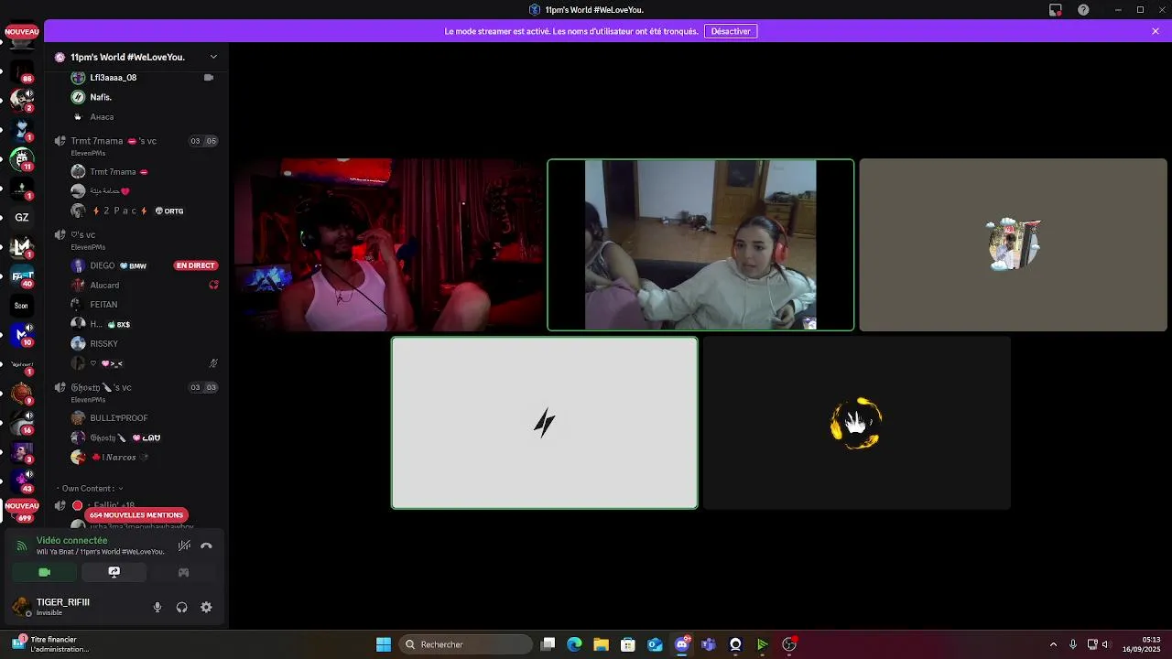
Task: Disconnect from the voice call
Action: 206,546
